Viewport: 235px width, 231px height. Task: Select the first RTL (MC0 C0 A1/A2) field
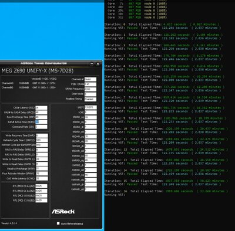click(41, 186)
